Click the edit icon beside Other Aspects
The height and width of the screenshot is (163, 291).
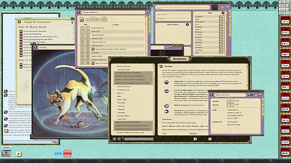click(x=187, y=24)
